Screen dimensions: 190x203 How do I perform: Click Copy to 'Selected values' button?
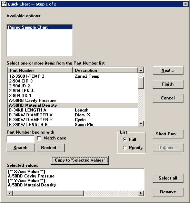pyautogui.click(x=80, y=160)
